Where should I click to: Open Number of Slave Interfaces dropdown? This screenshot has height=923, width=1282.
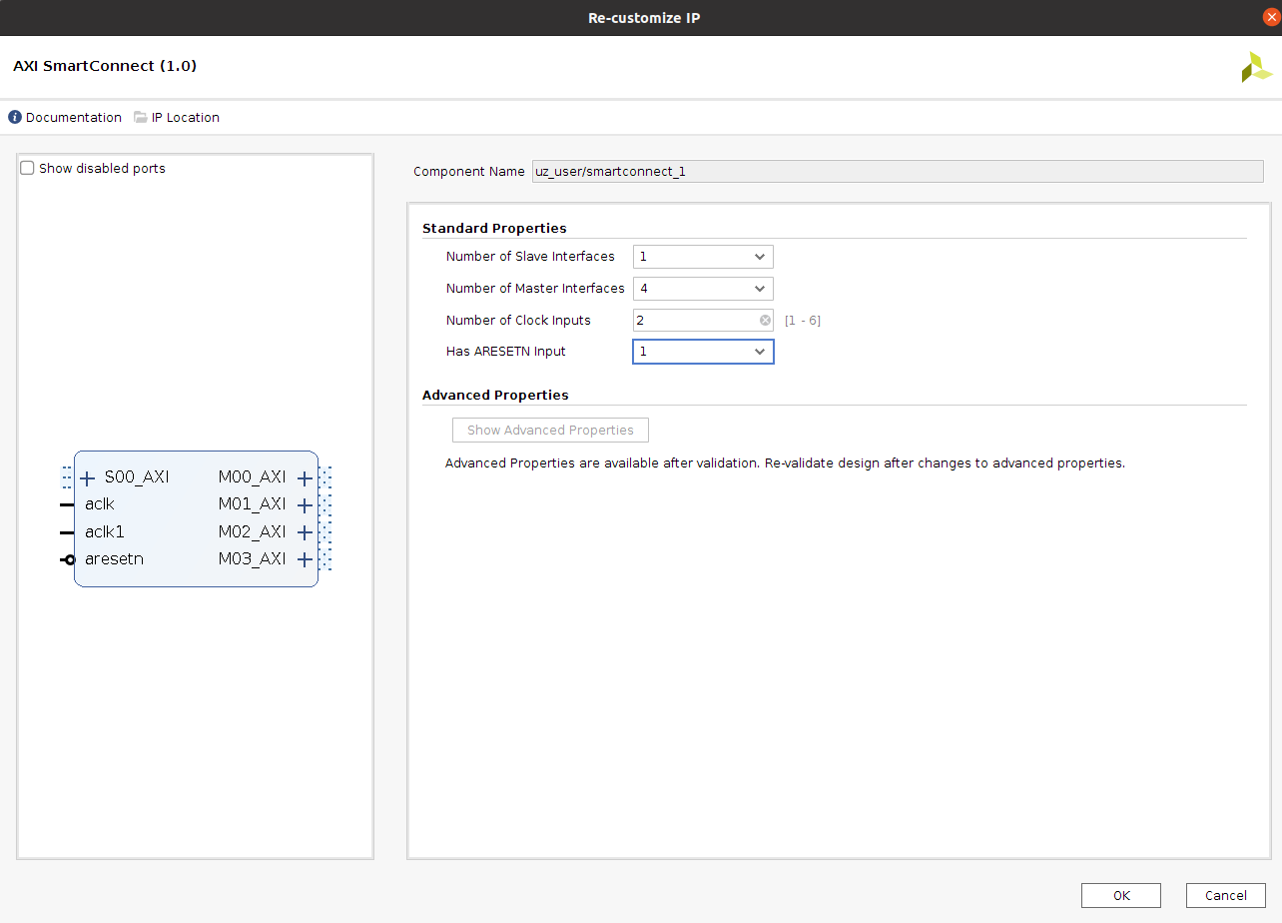tap(703, 257)
